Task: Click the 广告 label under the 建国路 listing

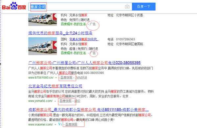Action: point(93,53)
